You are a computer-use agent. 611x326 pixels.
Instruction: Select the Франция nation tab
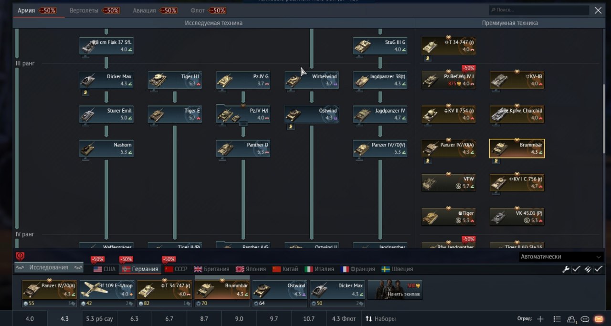(358, 269)
